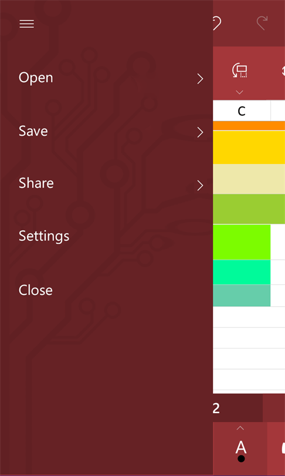Click the grayed-out redo arrow icon
285x476 pixels.
click(262, 23)
